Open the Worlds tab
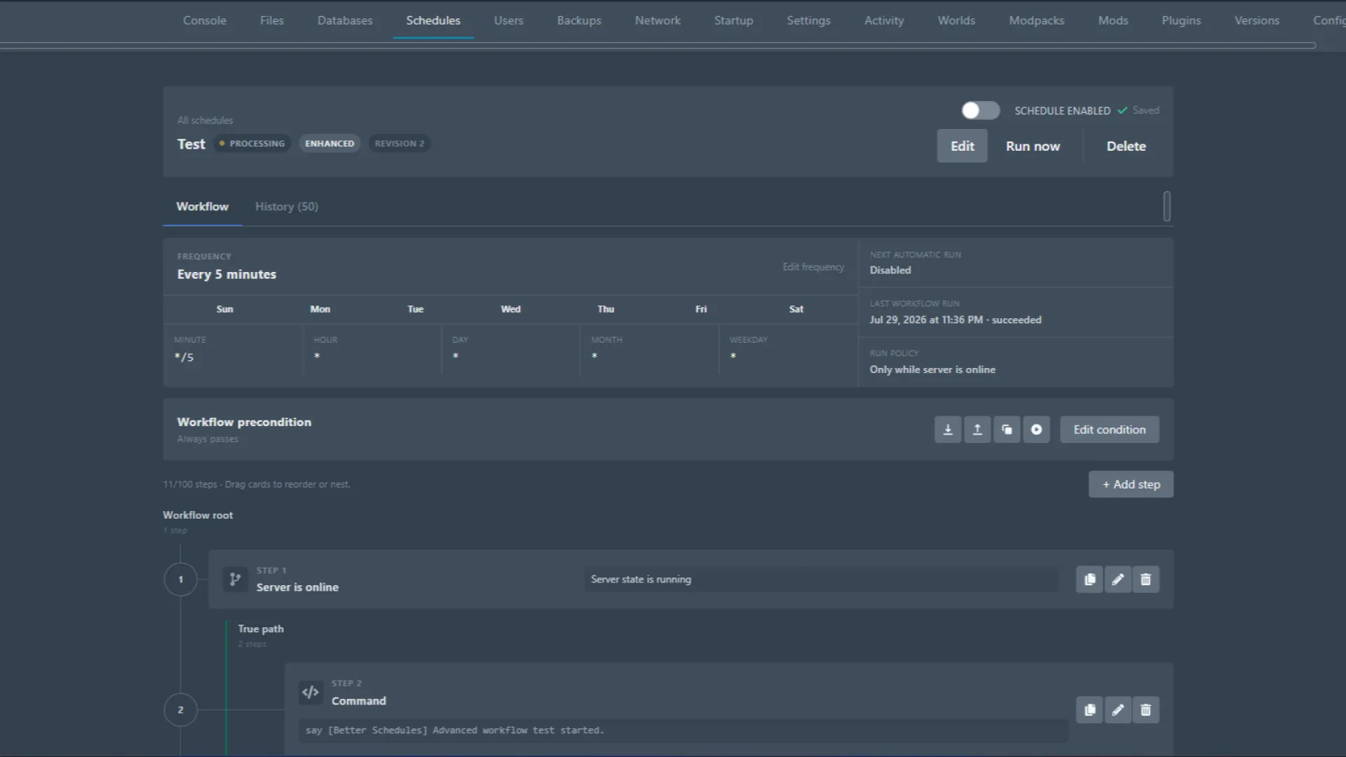Image resolution: width=1346 pixels, height=757 pixels. [x=956, y=20]
